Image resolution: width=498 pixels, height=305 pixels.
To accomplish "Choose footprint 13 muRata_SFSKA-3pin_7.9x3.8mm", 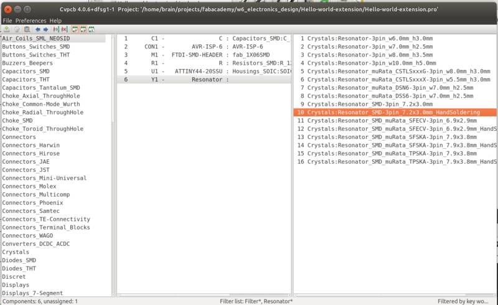I will click(x=395, y=137).
